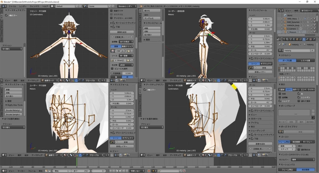Open the Bone properties tab icon

tap(307, 39)
